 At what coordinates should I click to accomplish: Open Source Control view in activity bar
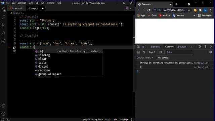pos(3,25)
